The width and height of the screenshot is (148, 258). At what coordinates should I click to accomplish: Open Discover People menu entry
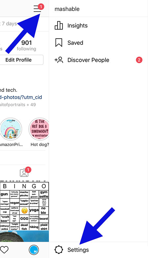pos(98,60)
